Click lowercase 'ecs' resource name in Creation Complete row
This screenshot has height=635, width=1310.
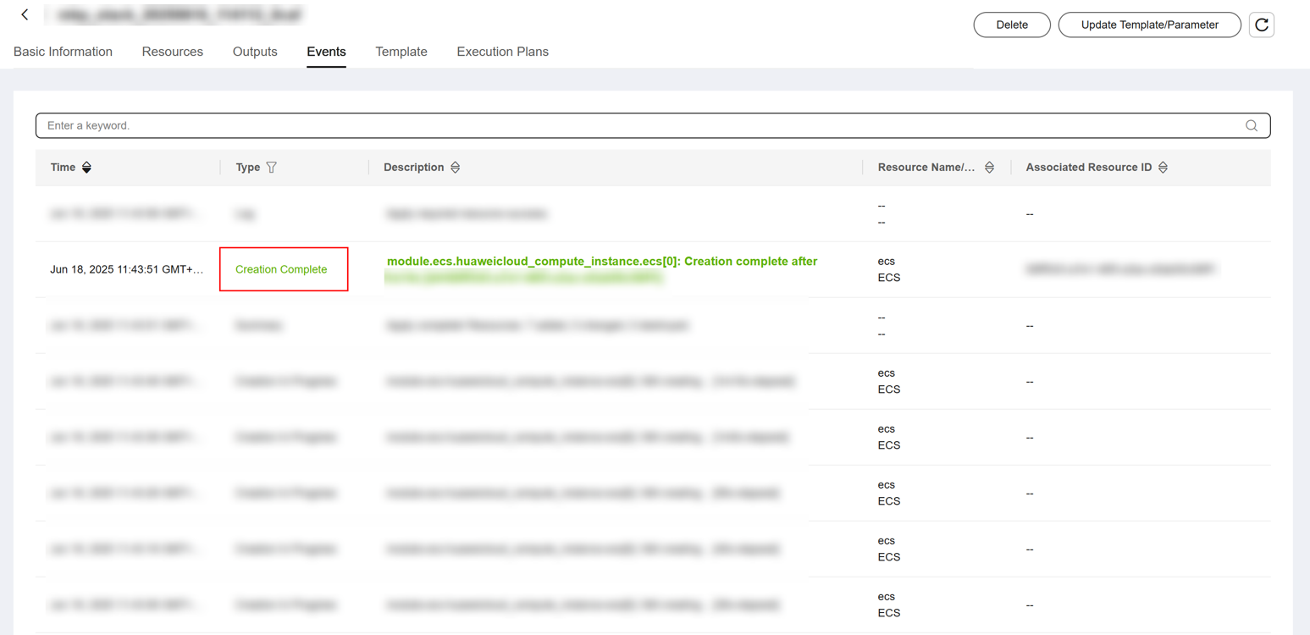click(x=887, y=261)
